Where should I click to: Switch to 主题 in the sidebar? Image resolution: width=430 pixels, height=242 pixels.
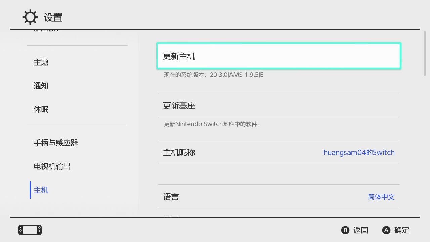(x=41, y=62)
